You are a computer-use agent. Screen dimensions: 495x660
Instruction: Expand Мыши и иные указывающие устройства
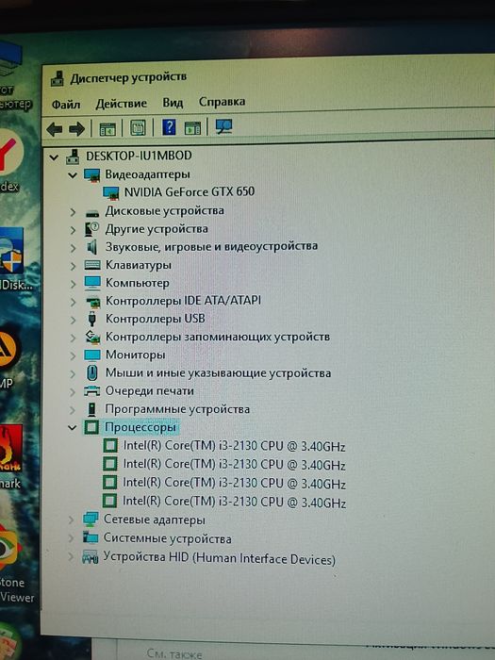pos(73,374)
